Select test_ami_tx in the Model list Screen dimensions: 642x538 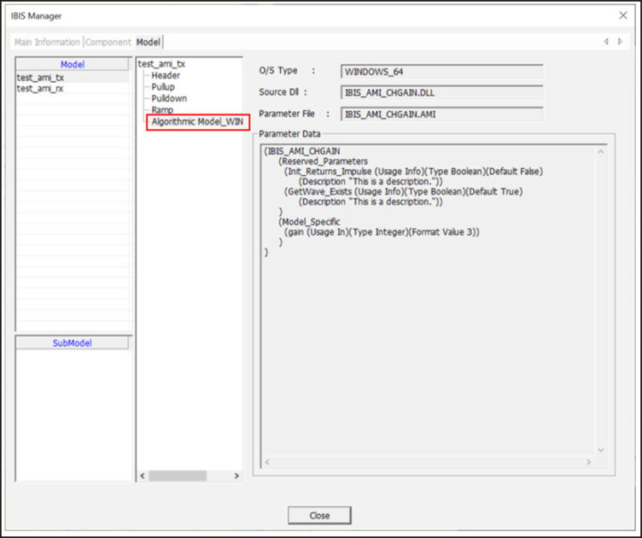40,77
